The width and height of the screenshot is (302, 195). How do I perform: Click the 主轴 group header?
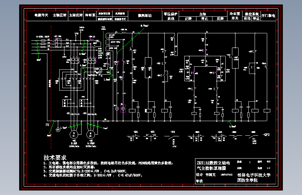coord(203,14)
